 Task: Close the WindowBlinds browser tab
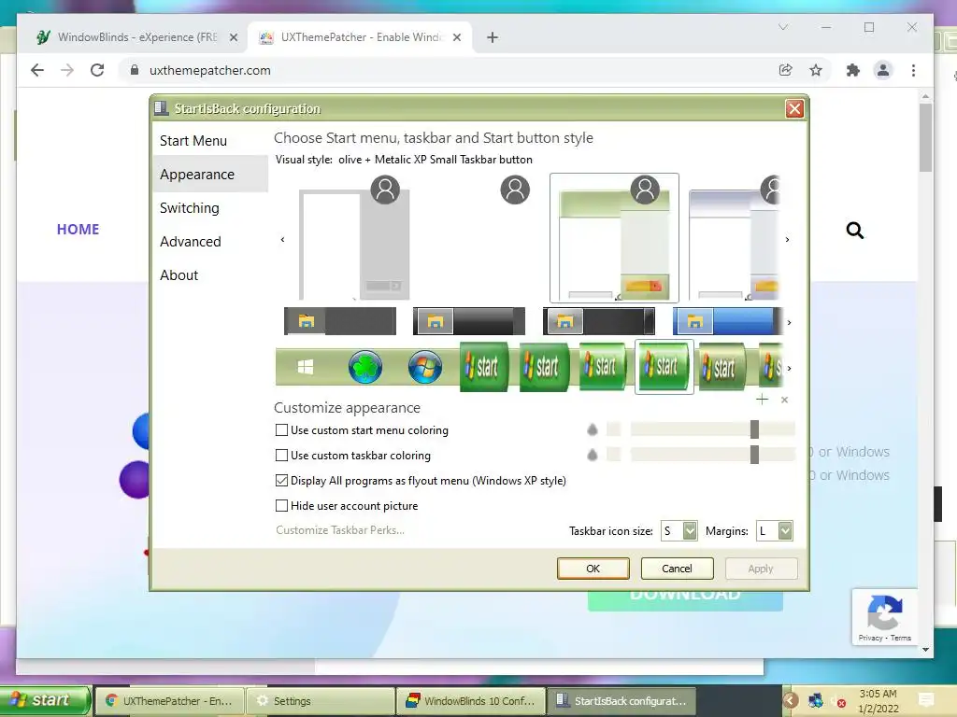pos(233,37)
